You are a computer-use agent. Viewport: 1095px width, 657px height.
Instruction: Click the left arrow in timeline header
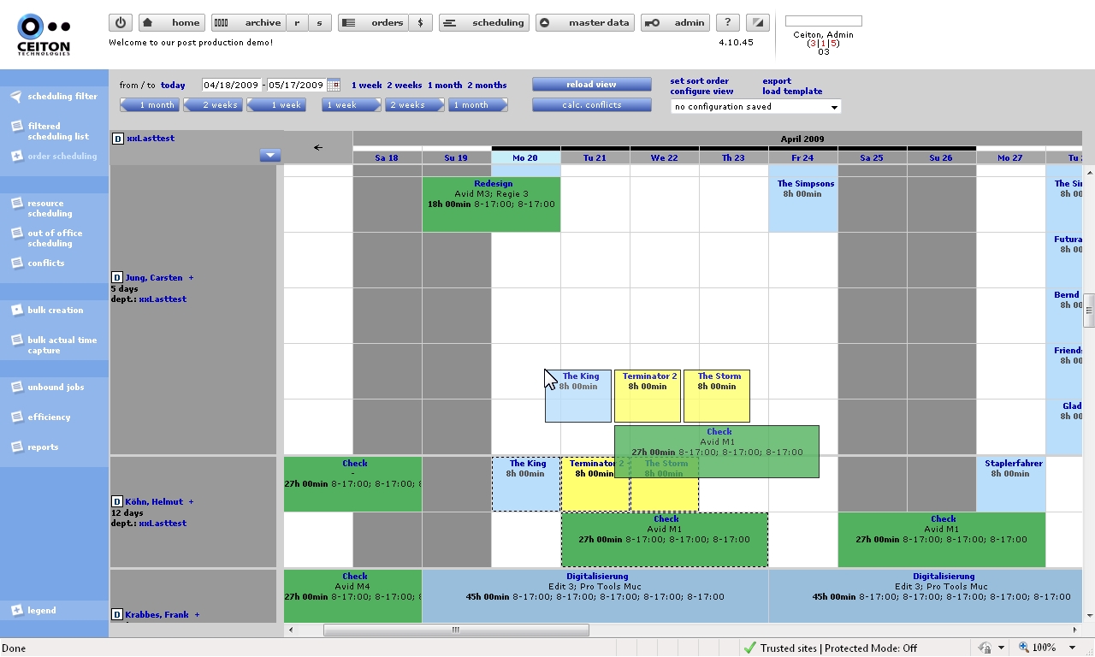pos(318,147)
